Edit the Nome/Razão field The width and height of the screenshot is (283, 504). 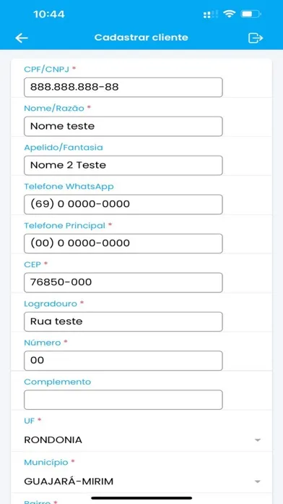point(123,126)
